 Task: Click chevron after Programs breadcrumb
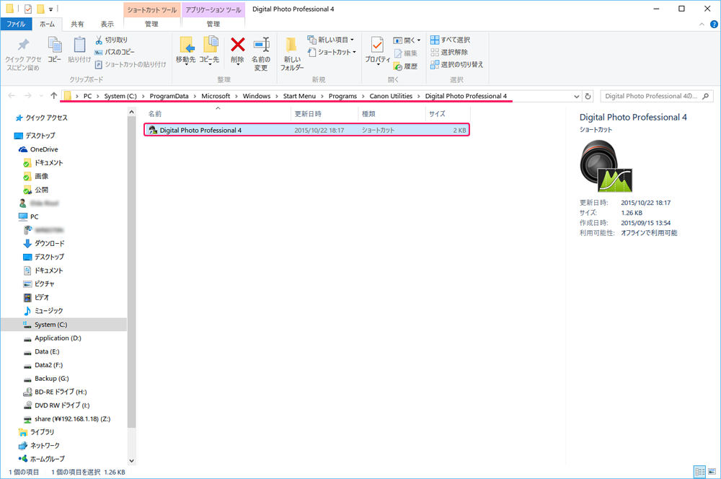(x=363, y=96)
